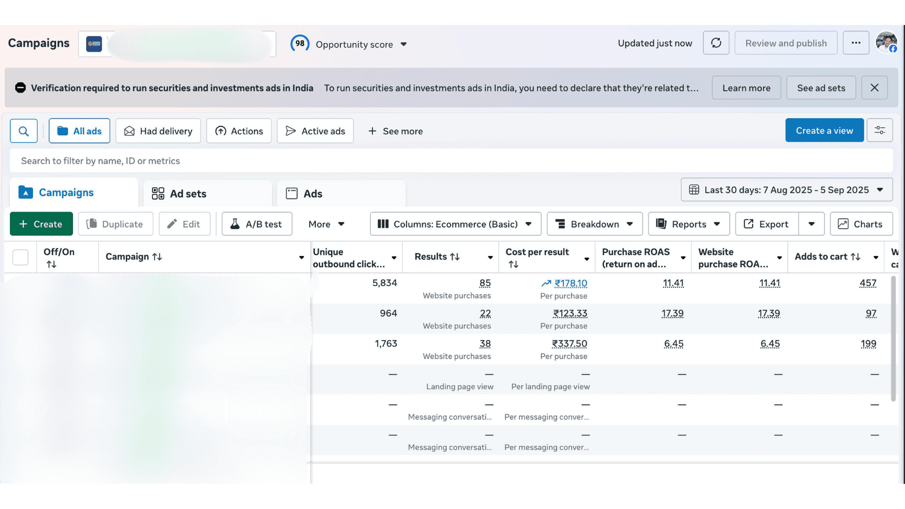This screenshot has height=509, width=905.
Task: Tick the select-all campaigns checkbox
Action: pyautogui.click(x=20, y=257)
